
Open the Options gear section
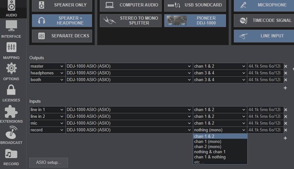pos(11,72)
